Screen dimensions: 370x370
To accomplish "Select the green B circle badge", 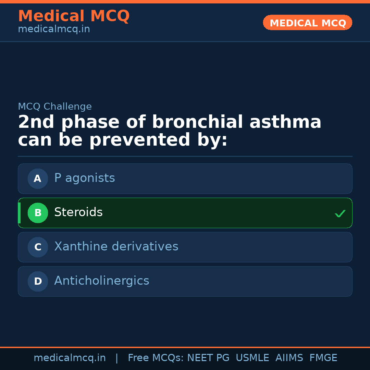I will click(x=38, y=213).
